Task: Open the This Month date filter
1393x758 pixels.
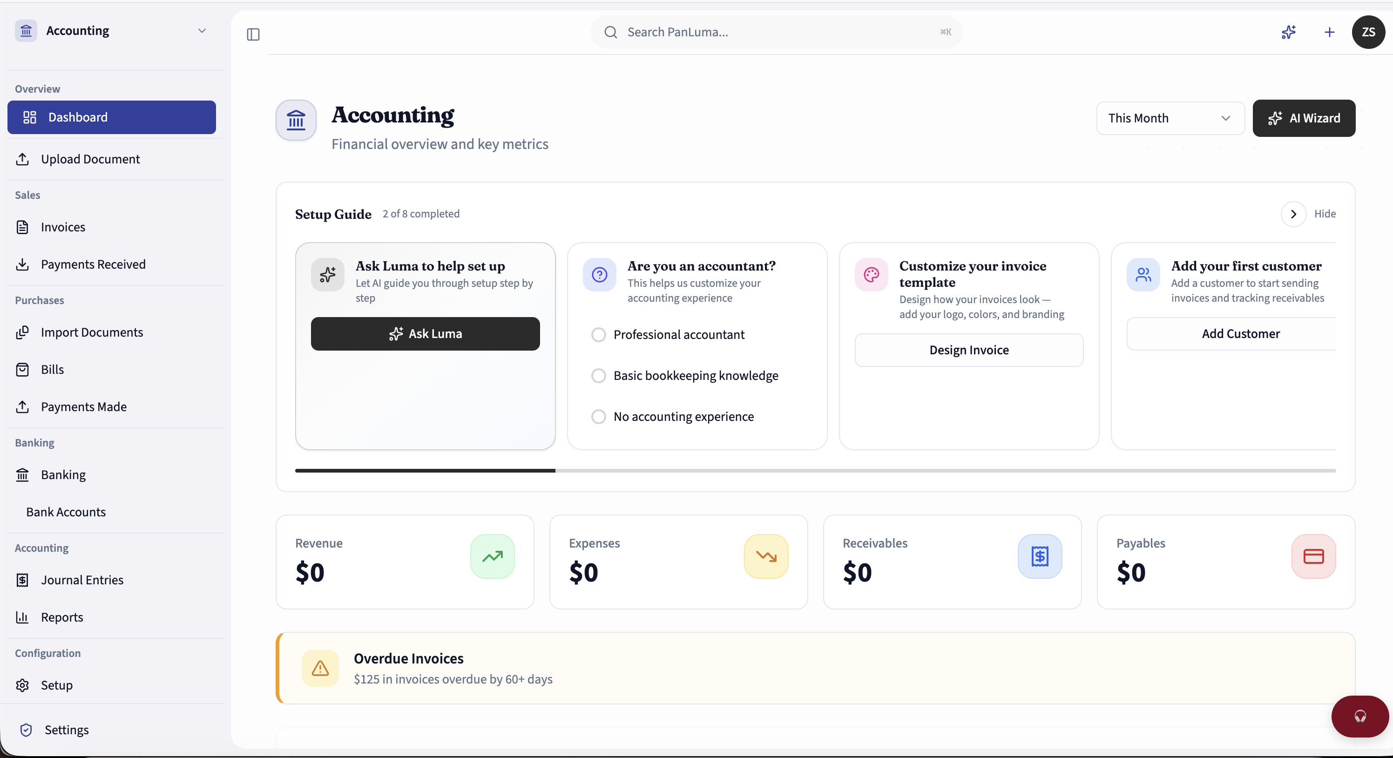Action: click(x=1170, y=118)
